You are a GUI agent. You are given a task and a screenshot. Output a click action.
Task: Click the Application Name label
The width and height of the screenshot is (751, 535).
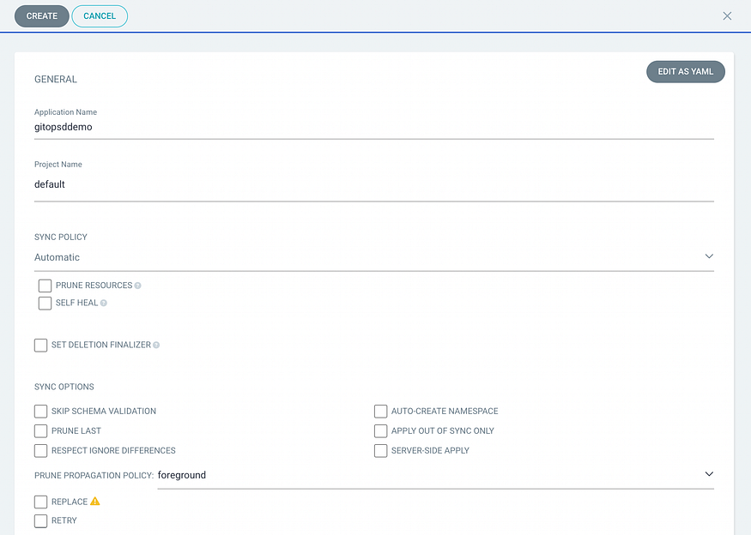[x=65, y=112]
